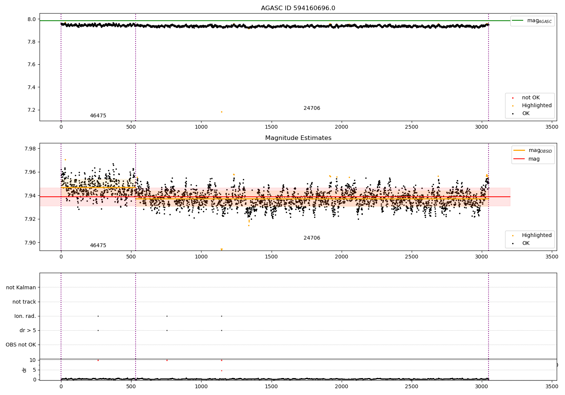Select the 'mag' legend label in middle plot
The image size is (565, 395).
534,159
